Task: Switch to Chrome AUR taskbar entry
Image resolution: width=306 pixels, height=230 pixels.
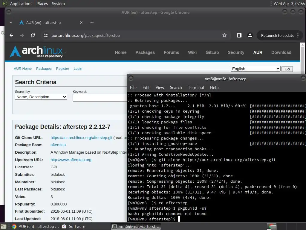Action: tap(35, 226)
